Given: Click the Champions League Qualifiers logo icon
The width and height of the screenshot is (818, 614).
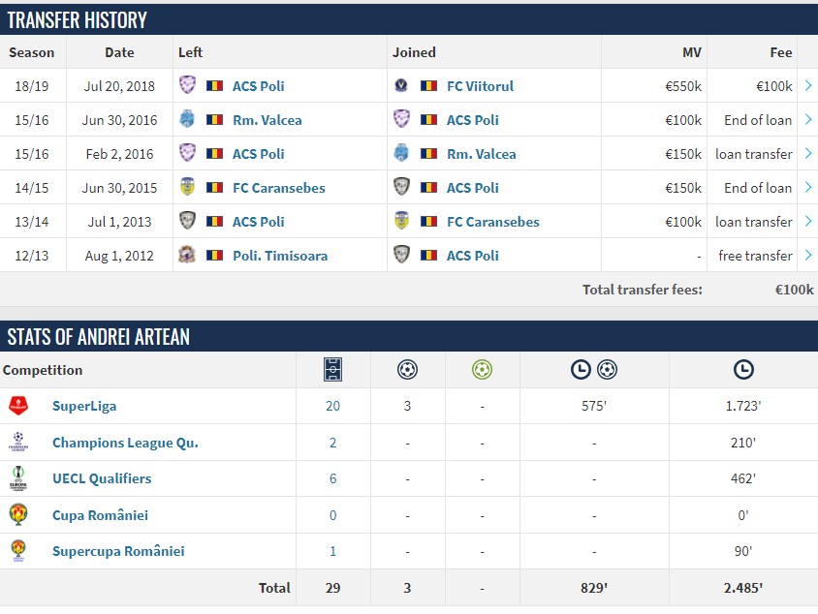Looking at the screenshot, I should tap(18, 443).
